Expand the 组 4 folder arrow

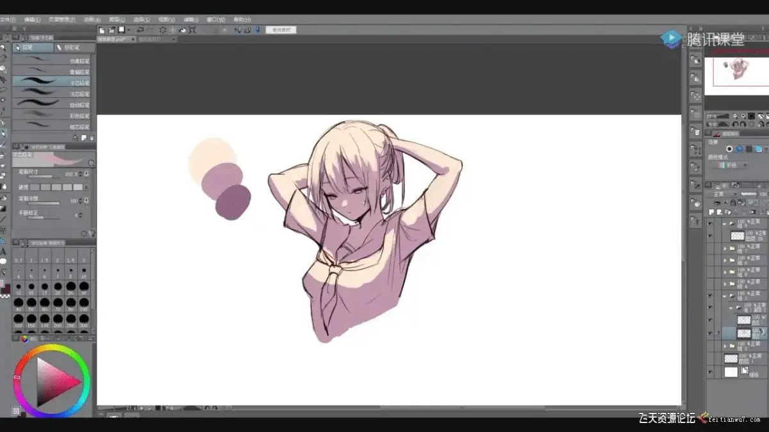(725, 283)
